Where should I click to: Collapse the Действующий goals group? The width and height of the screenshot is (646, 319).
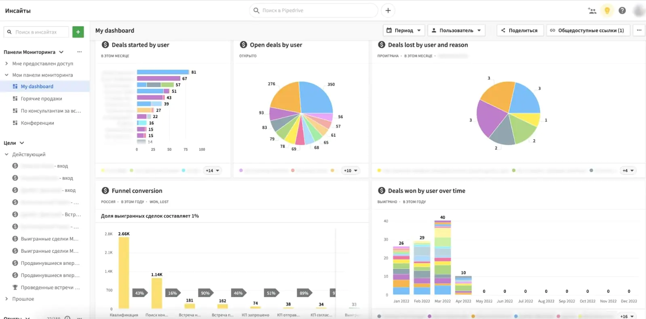pos(6,154)
